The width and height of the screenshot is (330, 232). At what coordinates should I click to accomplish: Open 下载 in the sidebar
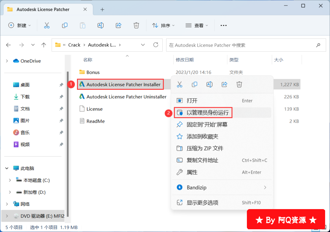[x=25, y=97]
